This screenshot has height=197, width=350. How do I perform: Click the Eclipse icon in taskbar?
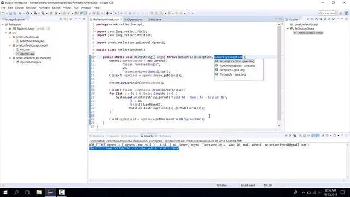[50, 192]
